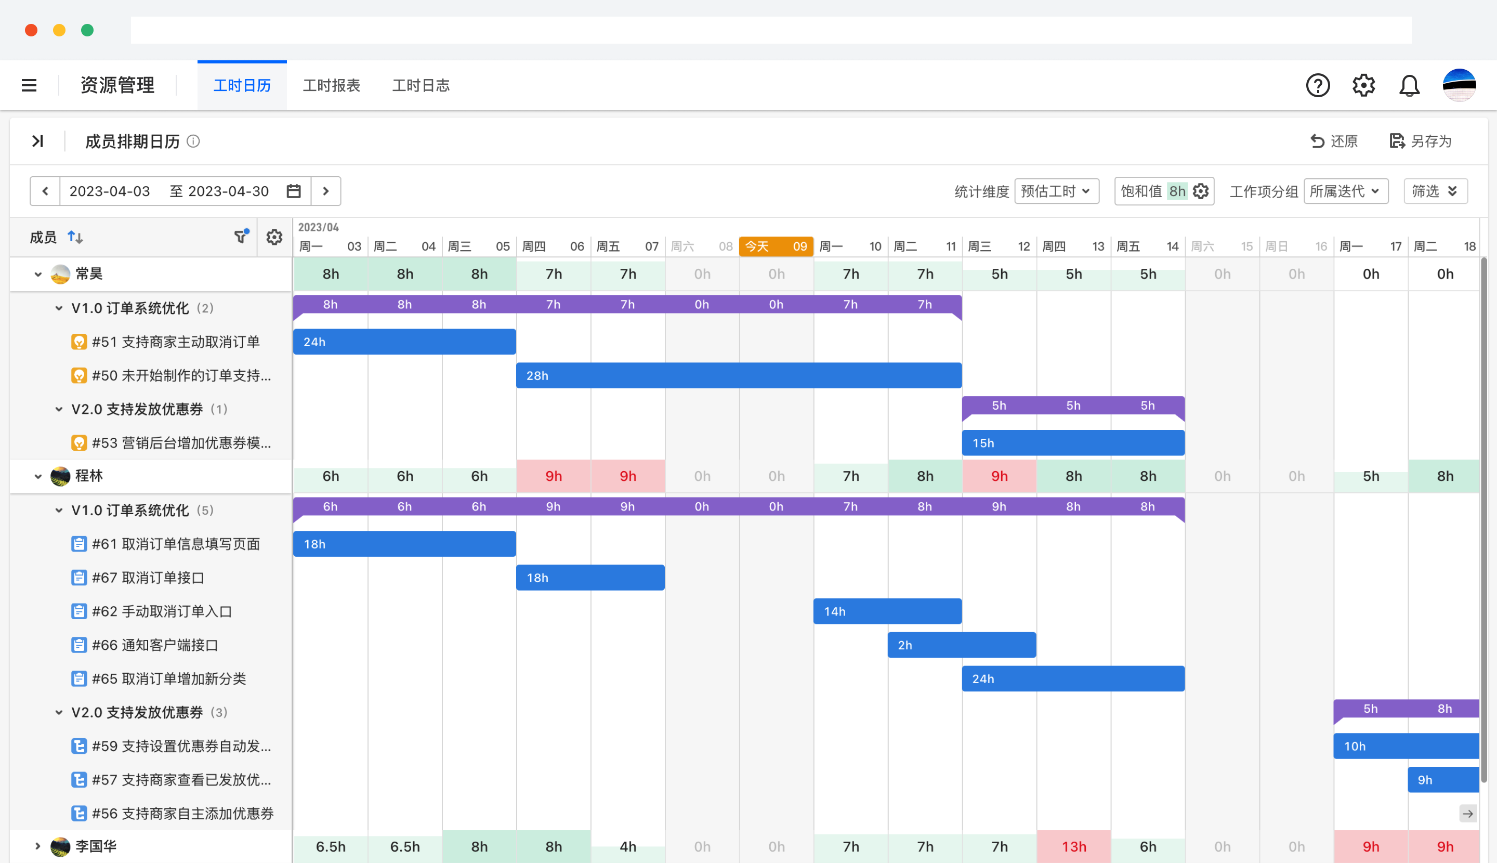Switch to the 工时日志 tab

point(420,85)
